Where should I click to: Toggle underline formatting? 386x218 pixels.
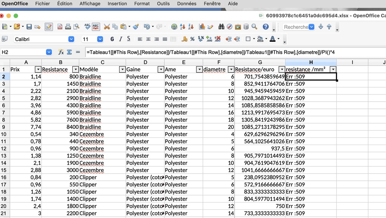tap(129, 39)
